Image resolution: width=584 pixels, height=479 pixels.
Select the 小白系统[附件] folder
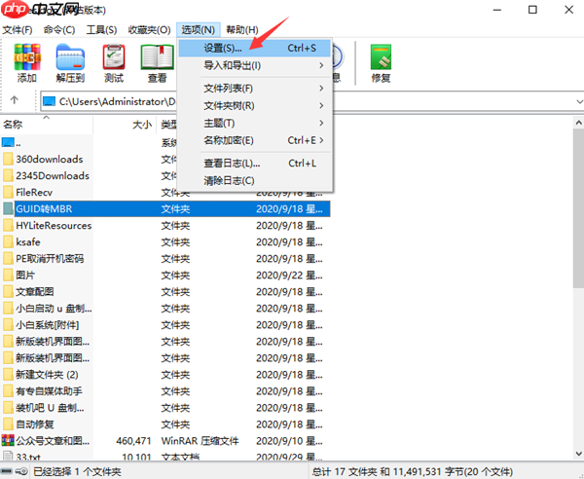coord(48,325)
